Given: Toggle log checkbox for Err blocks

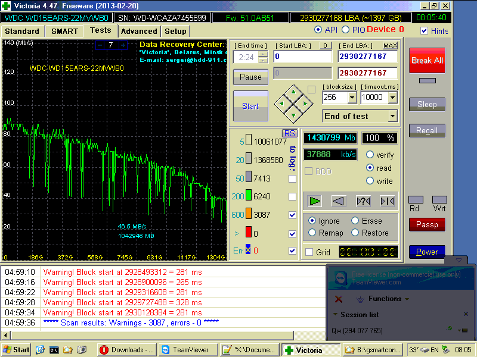Looking at the screenshot, I should (x=292, y=250).
